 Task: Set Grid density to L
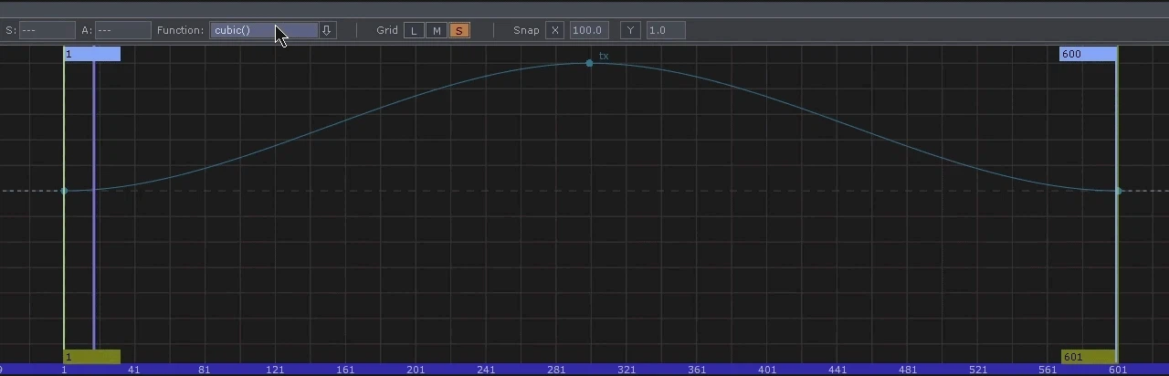coord(414,30)
